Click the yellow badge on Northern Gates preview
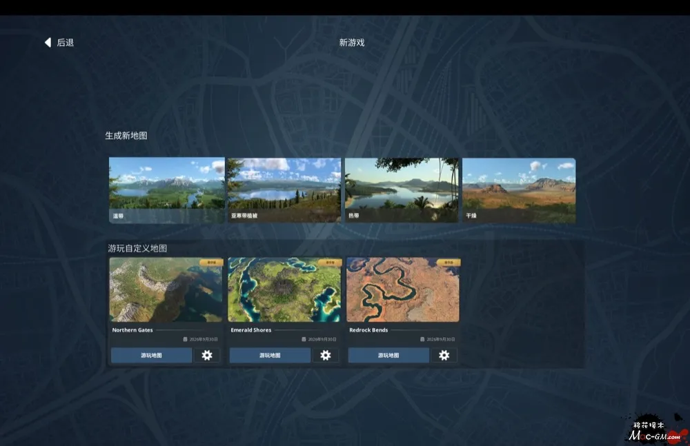The width and height of the screenshot is (690, 446). [211, 262]
